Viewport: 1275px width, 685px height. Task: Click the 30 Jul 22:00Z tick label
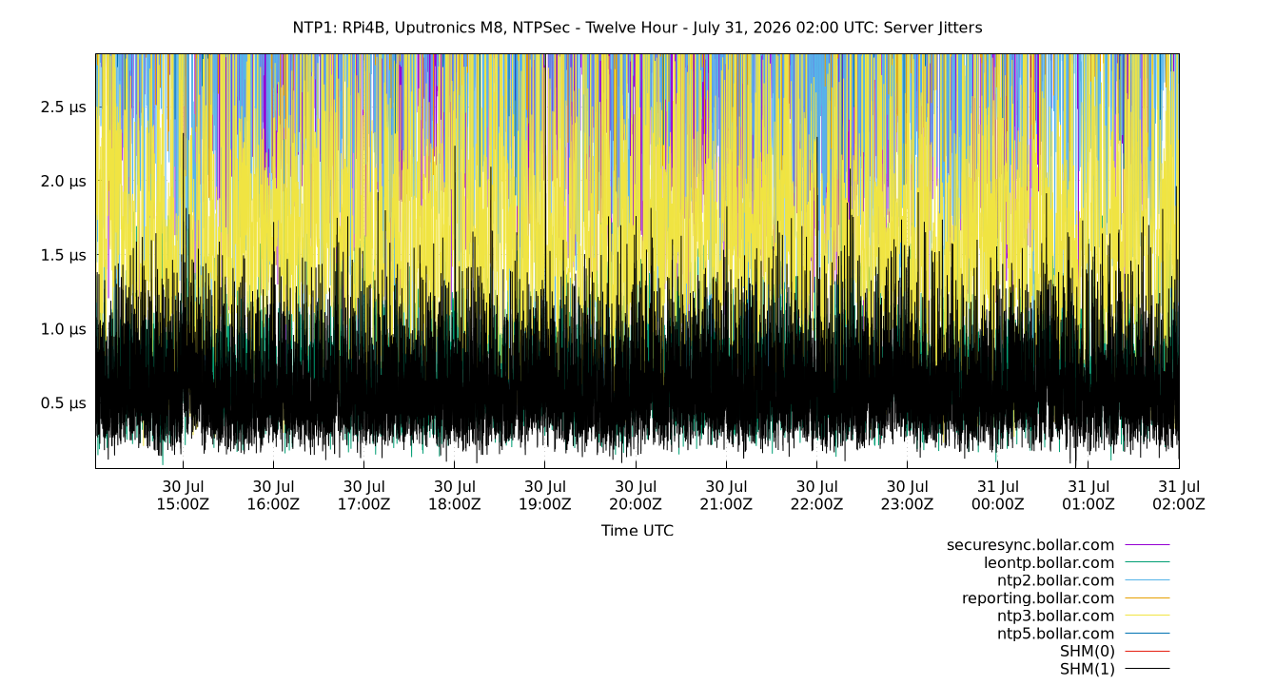[816, 496]
